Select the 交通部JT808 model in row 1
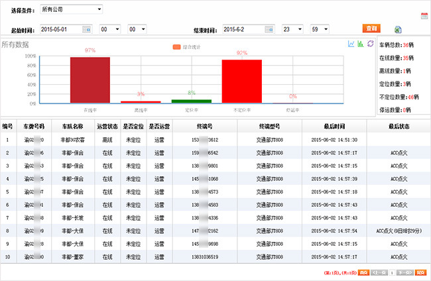This screenshot has height=281, width=431. coord(270,140)
